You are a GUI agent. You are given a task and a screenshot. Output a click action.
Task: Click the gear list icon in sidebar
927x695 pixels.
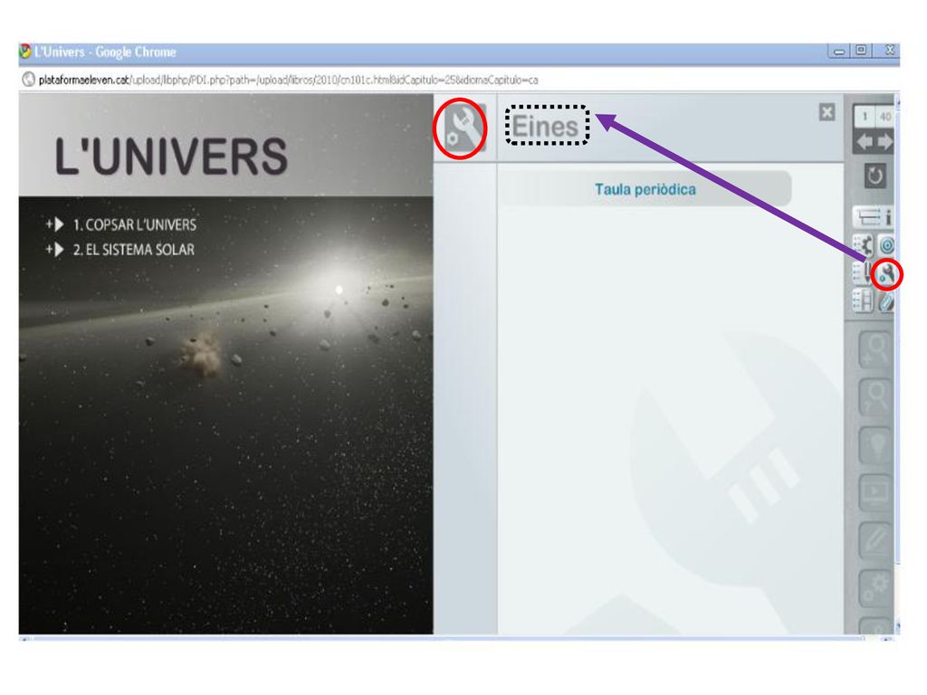click(863, 244)
